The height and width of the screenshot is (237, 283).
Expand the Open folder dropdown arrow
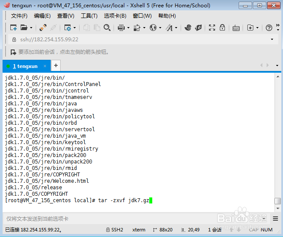pyautogui.click(x=31, y=28)
